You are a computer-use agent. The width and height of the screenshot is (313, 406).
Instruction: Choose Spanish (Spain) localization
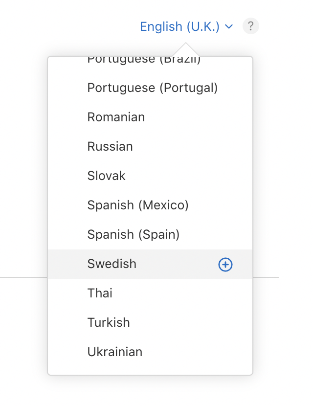tap(134, 235)
